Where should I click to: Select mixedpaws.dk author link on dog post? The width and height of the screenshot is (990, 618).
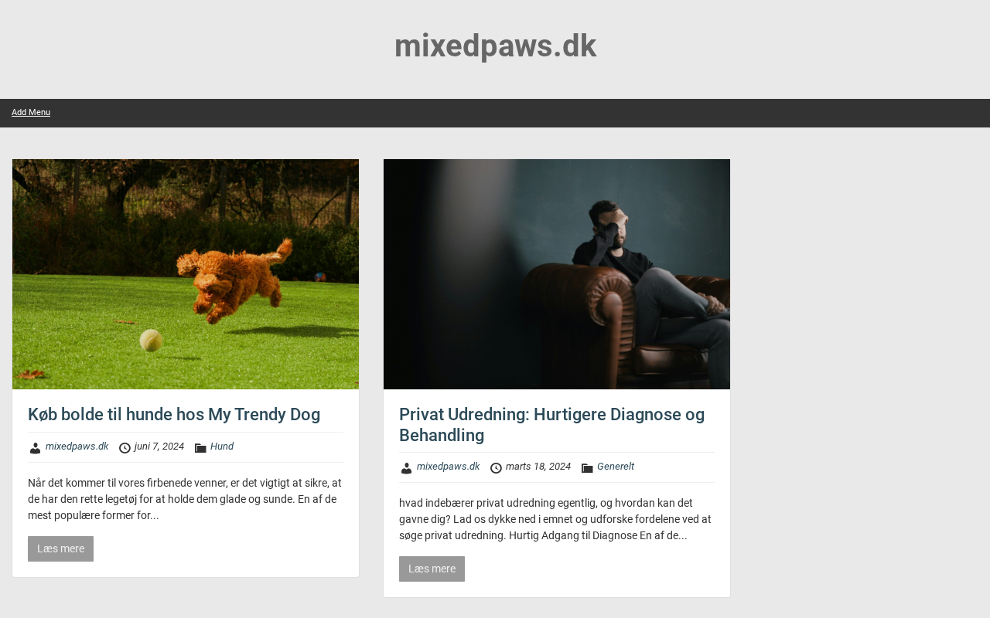click(x=77, y=447)
